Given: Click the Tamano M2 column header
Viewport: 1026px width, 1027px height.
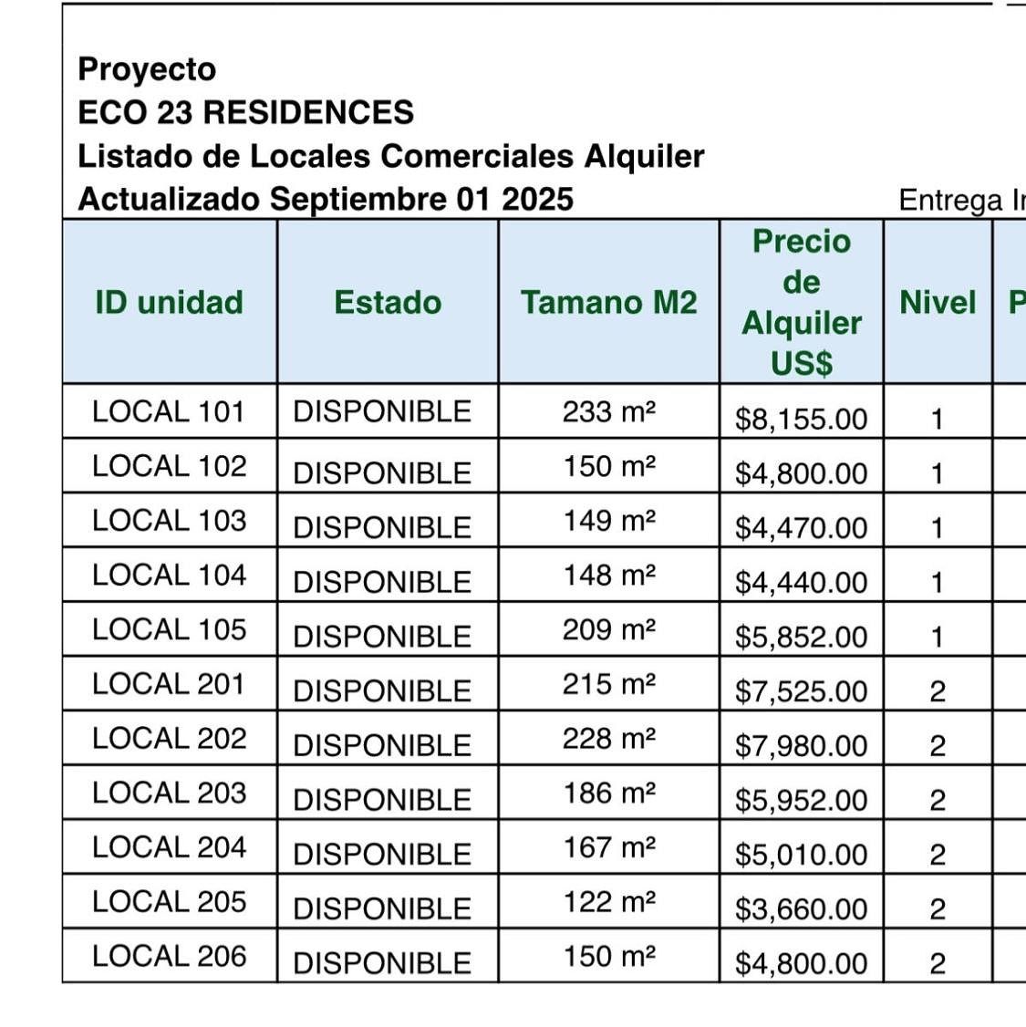Looking at the screenshot, I should (609, 302).
